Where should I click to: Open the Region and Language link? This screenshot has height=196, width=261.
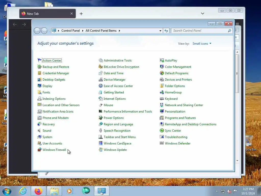118,124
